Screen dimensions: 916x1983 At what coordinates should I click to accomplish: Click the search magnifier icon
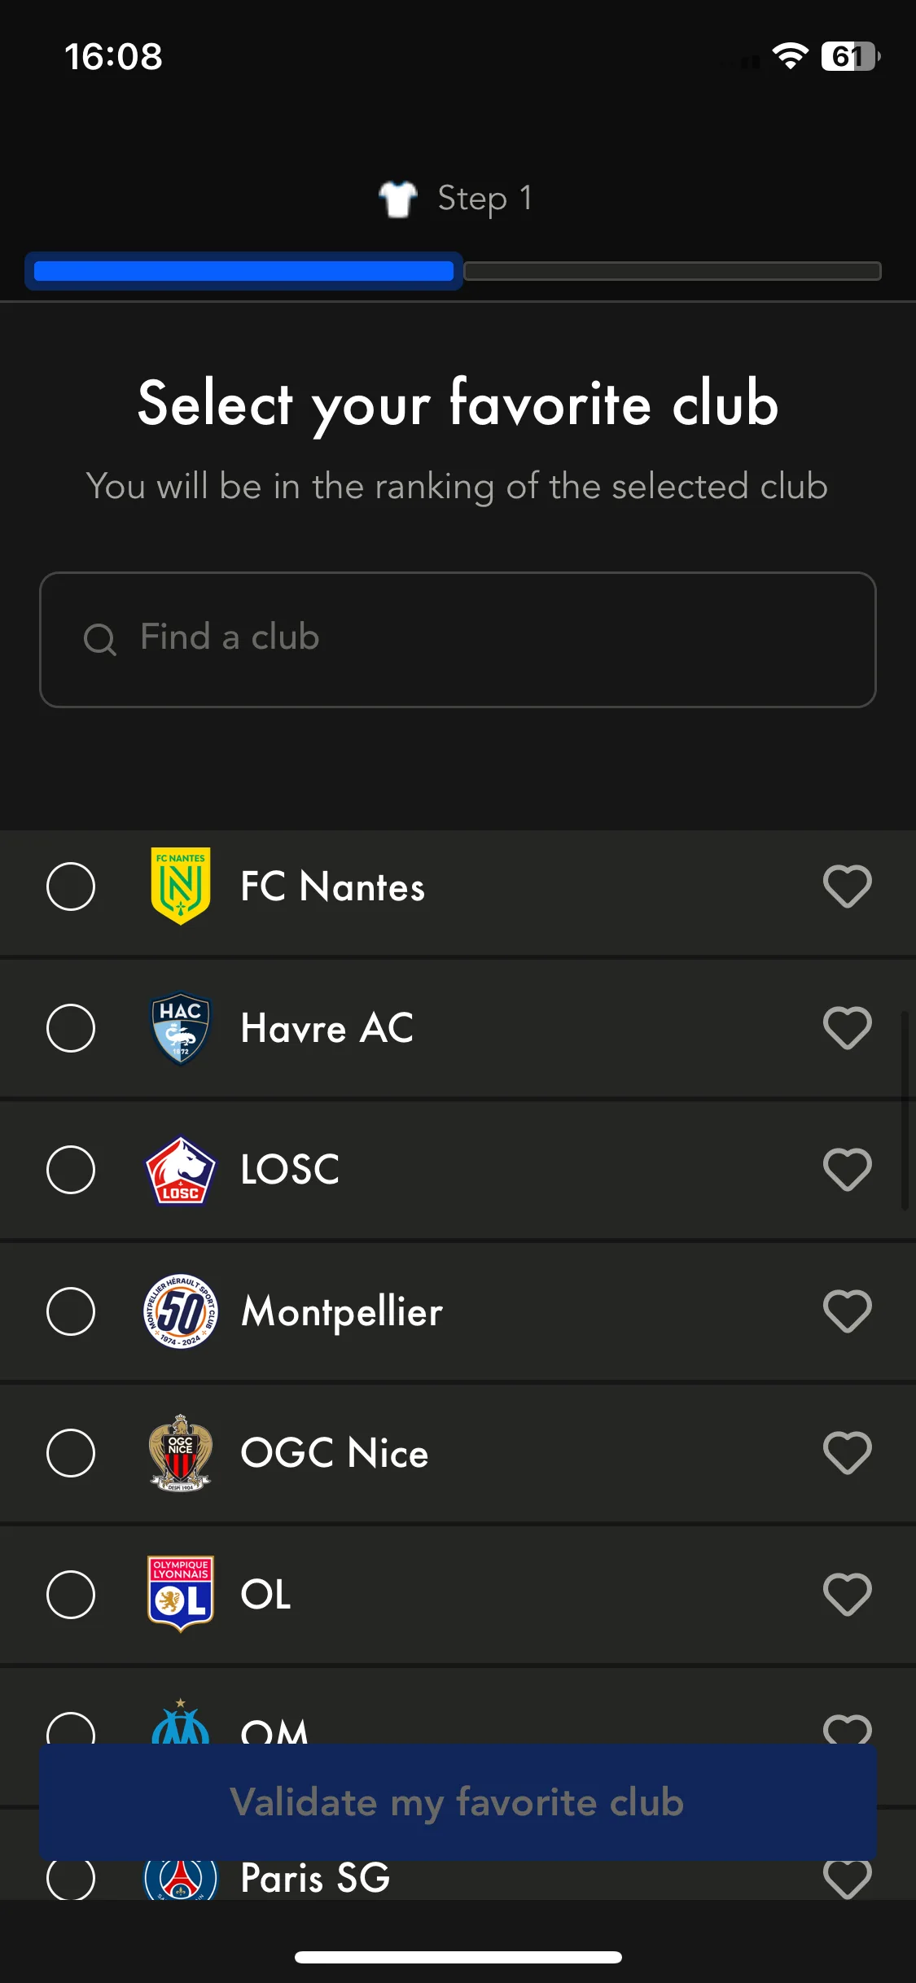100,639
